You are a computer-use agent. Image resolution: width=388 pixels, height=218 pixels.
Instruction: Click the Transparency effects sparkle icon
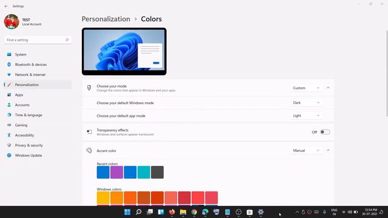[89, 132]
